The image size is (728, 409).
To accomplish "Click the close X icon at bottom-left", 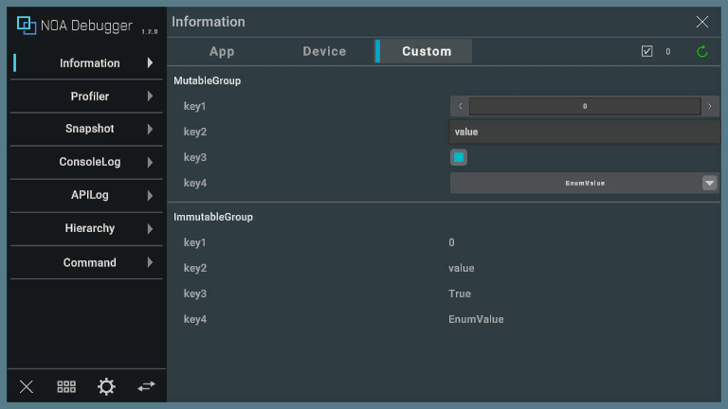I will point(27,386).
